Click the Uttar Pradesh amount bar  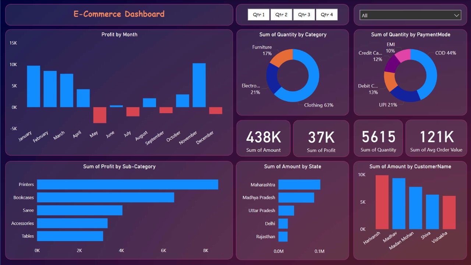point(286,210)
